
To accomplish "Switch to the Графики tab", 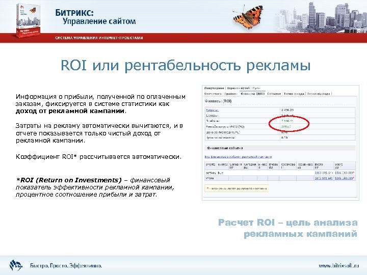I will tap(231, 94).
